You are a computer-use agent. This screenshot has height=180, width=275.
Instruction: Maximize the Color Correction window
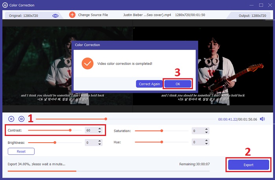pos(261,5)
